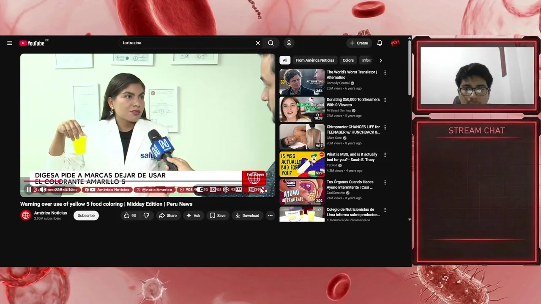Image resolution: width=541 pixels, height=304 pixels.
Task: Click the page scrollbar down arrow
Action: coord(409,220)
